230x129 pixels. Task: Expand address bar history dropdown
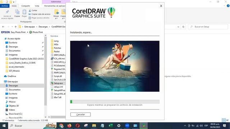click(x=178, y=27)
